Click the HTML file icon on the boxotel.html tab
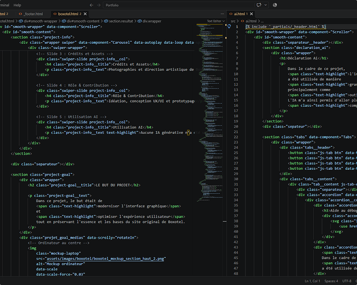The height and width of the screenshot is (285, 357). (55, 14)
